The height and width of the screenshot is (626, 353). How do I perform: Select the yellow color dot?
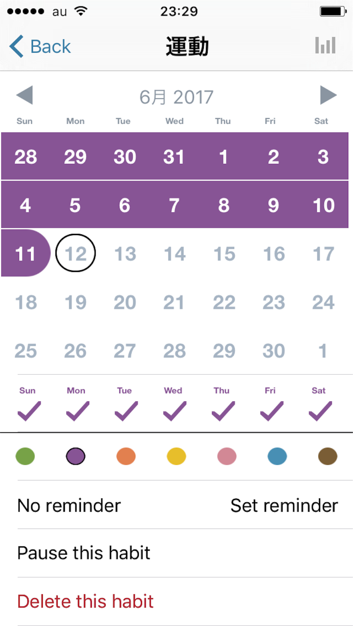(x=176, y=456)
